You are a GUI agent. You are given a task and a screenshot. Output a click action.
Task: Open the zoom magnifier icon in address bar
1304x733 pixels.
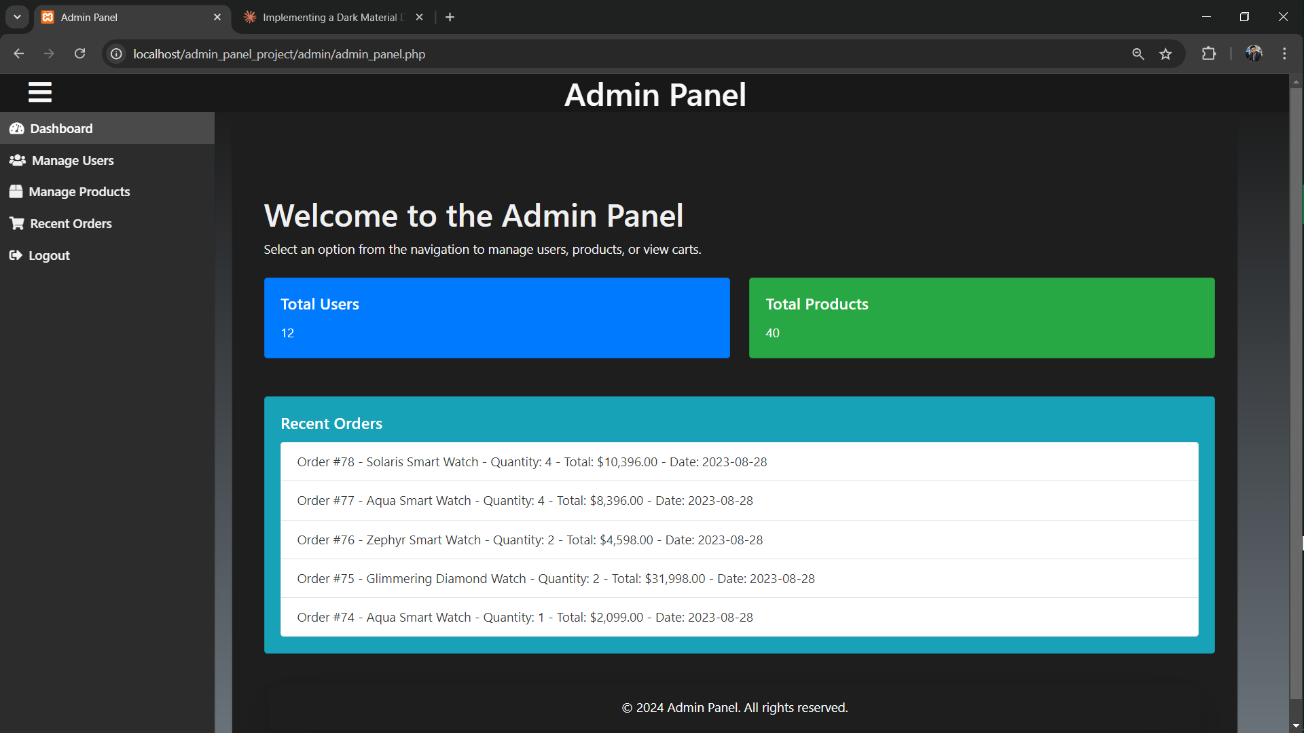1138,54
